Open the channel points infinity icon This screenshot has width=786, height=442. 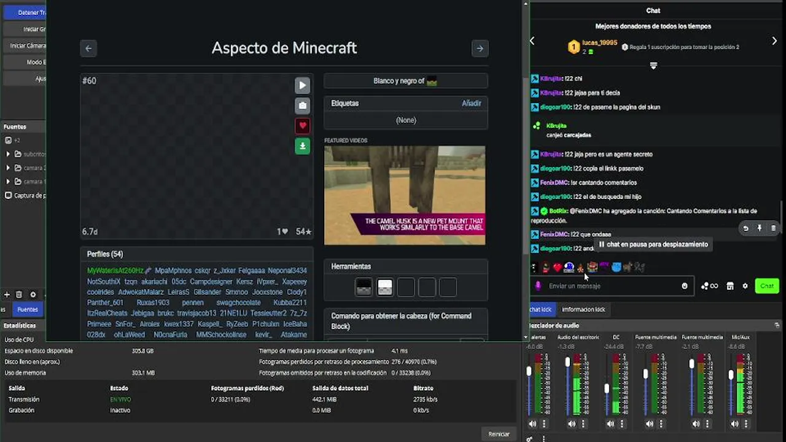point(709,286)
